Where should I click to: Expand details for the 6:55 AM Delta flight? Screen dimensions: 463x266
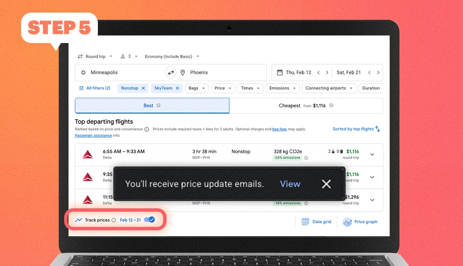pos(372,154)
